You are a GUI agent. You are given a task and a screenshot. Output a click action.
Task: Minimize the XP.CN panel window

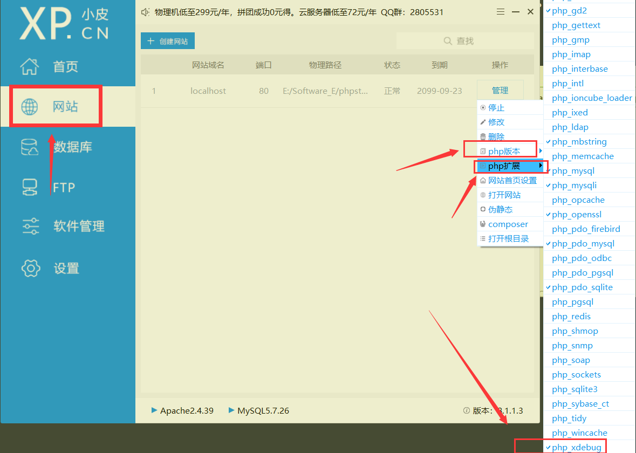(516, 12)
